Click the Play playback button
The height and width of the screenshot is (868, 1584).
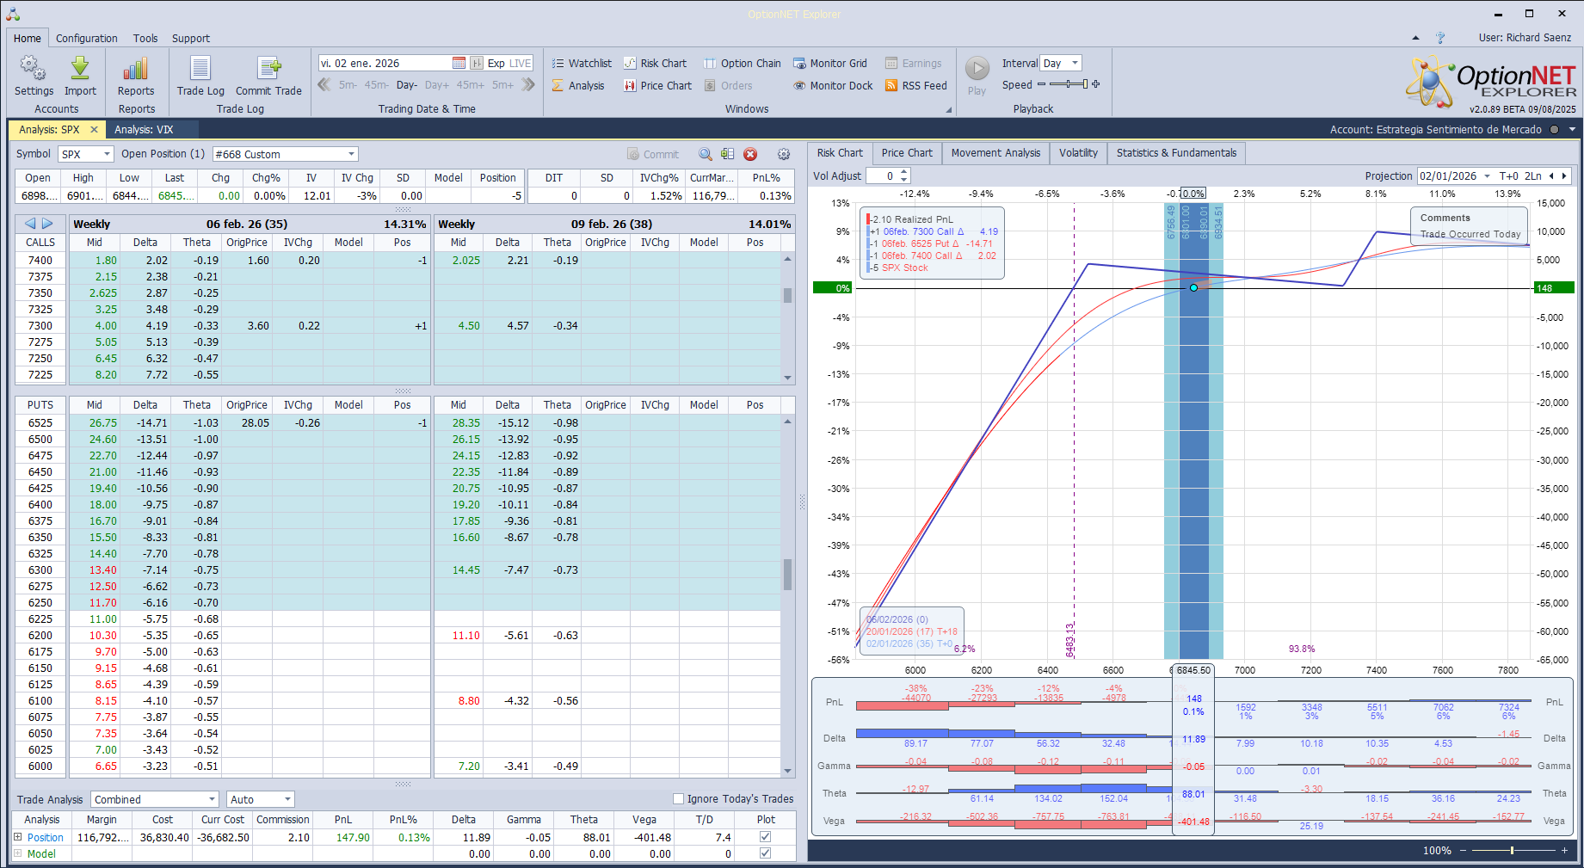977,76
